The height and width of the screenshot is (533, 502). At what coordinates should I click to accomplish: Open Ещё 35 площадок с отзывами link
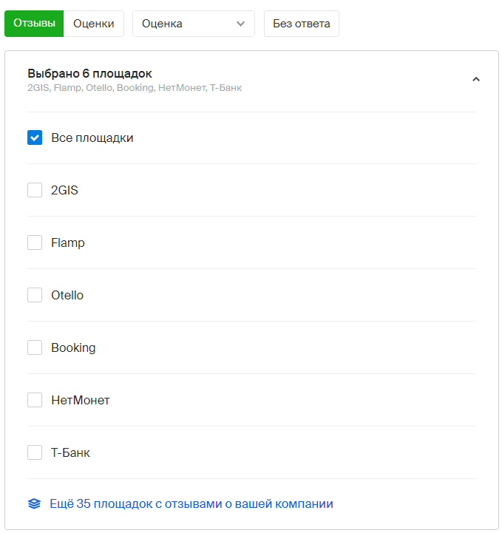[191, 504]
